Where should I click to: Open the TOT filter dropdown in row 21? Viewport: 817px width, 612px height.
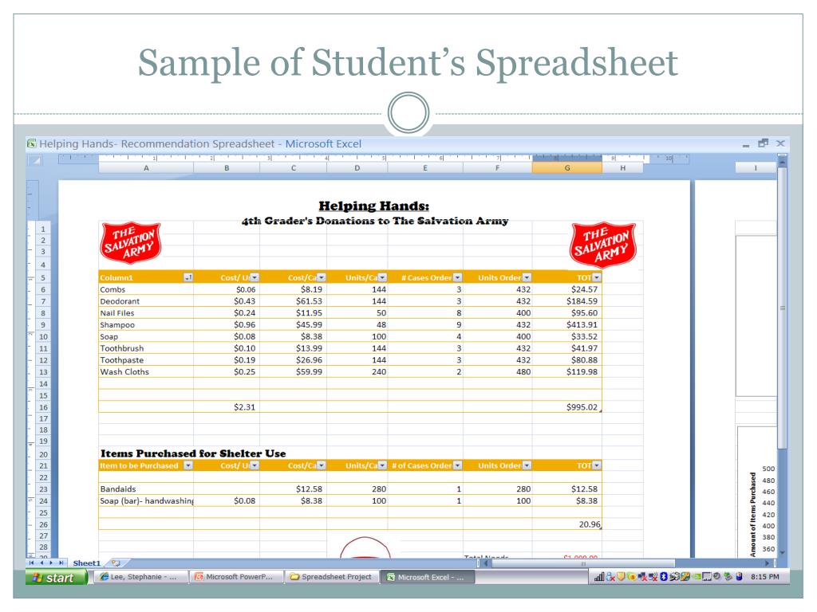tap(597, 465)
